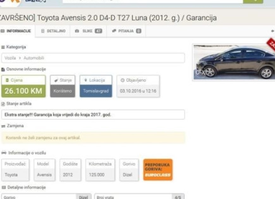Click the icon next to Stanje label
The height and width of the screenshot is (199, 275).
(x=56, y=80)
